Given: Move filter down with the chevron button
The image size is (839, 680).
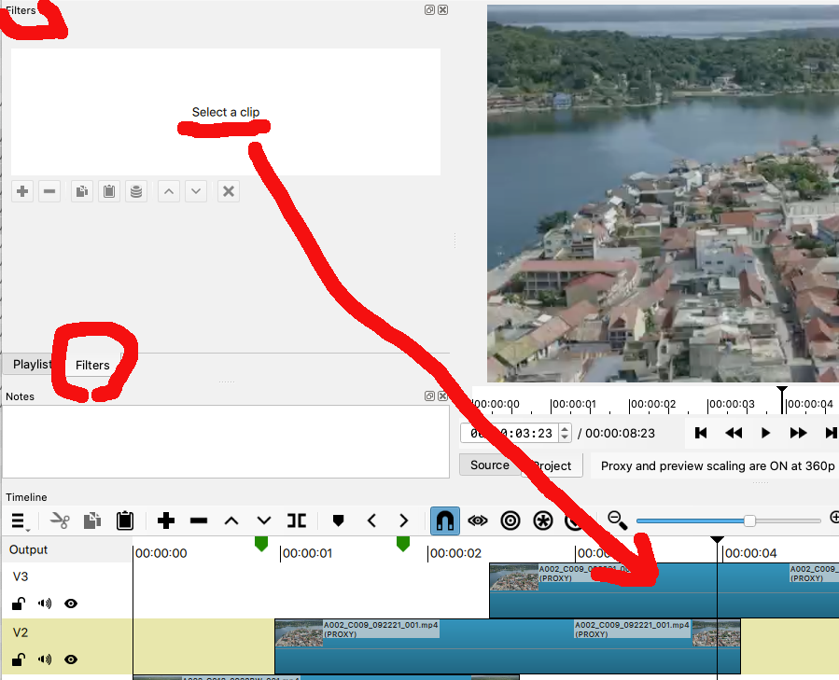Looking at the screenshot, I should (196, 191).
